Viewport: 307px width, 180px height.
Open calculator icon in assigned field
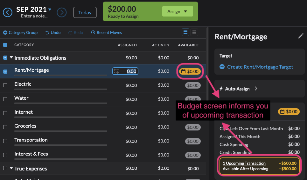(x=116, y=71)
